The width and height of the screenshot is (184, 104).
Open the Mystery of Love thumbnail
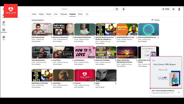pyautogui.click(x=63, y=53)
